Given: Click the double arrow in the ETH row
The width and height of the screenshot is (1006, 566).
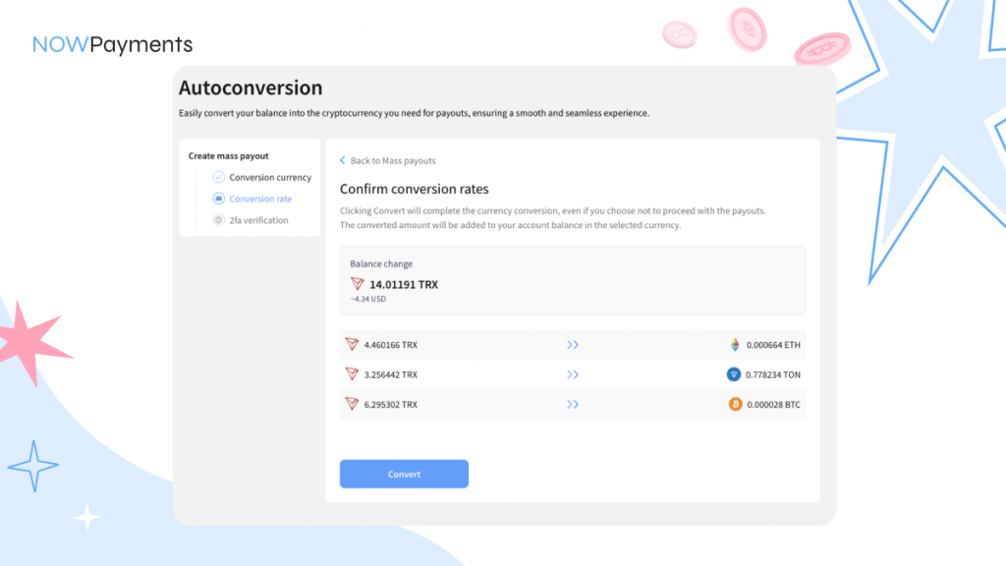Looking at the screenshot, I should 573,345.
